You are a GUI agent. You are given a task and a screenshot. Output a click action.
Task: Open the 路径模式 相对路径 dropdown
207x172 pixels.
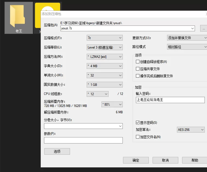pyautogui.click(x=187, y=47)
